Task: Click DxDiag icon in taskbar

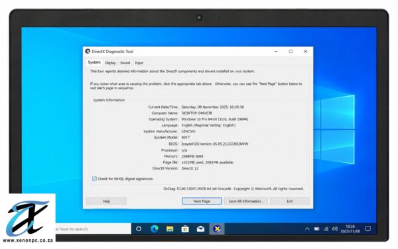Action: 217,229
